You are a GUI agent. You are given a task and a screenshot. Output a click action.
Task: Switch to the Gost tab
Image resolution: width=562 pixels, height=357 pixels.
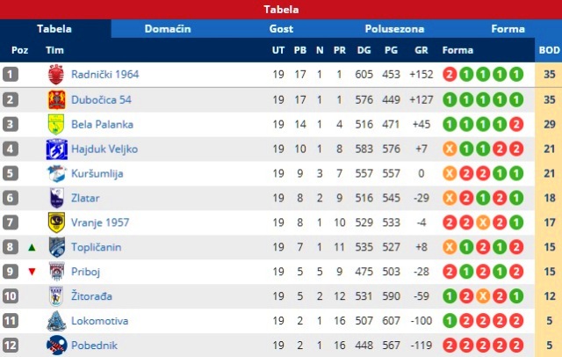tap(281, 29)
